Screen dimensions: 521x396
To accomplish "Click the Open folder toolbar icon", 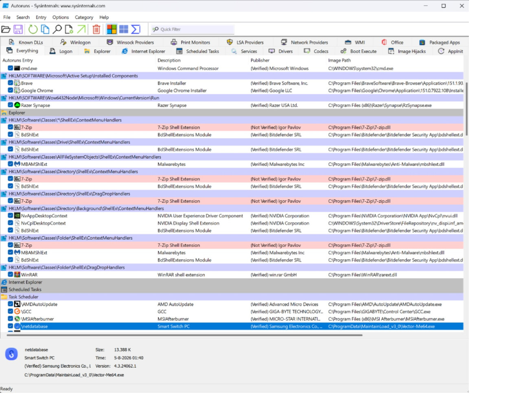I will coord(6,29).
